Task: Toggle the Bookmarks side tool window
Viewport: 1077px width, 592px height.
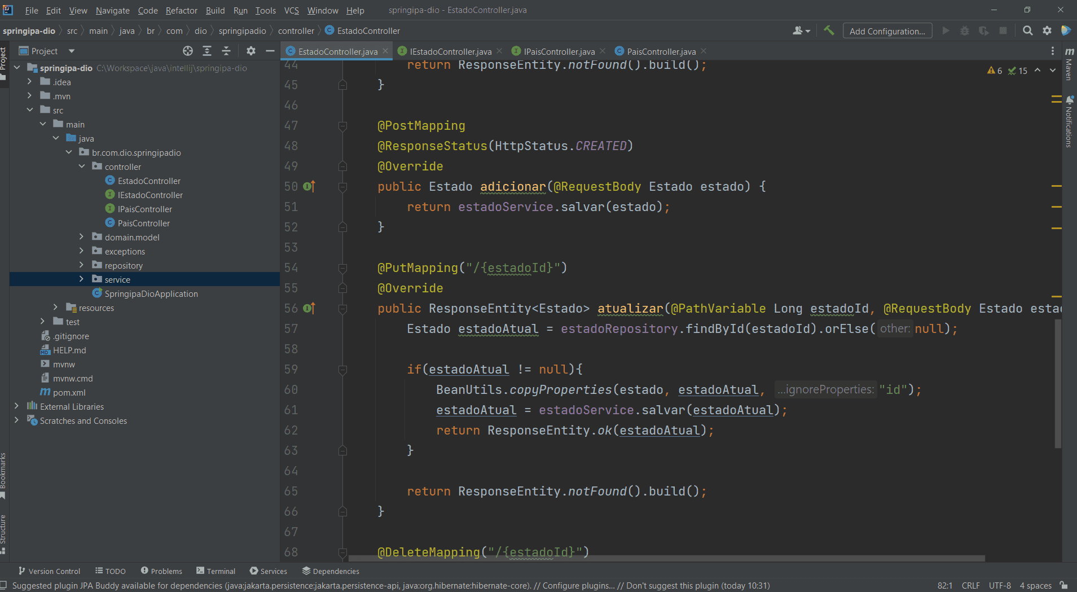Action: pyautogui.click(x=3, y=475)
